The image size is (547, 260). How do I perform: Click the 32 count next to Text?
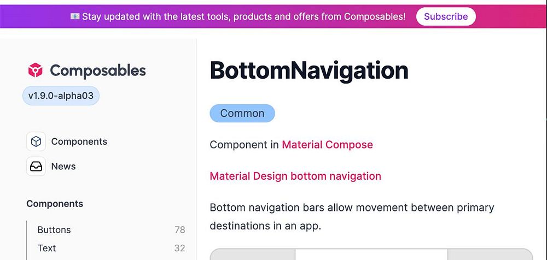point(179,248)
